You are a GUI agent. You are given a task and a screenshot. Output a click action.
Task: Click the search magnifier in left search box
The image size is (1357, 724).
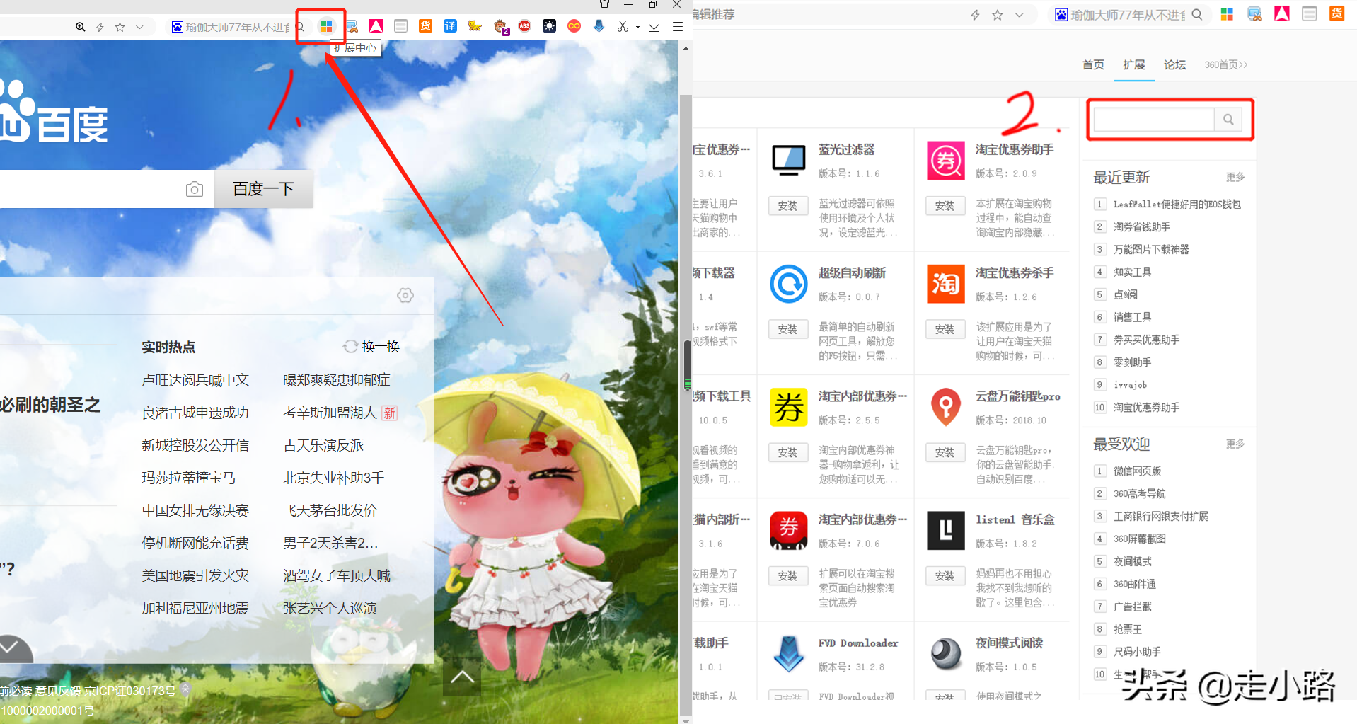coord(300,27)
